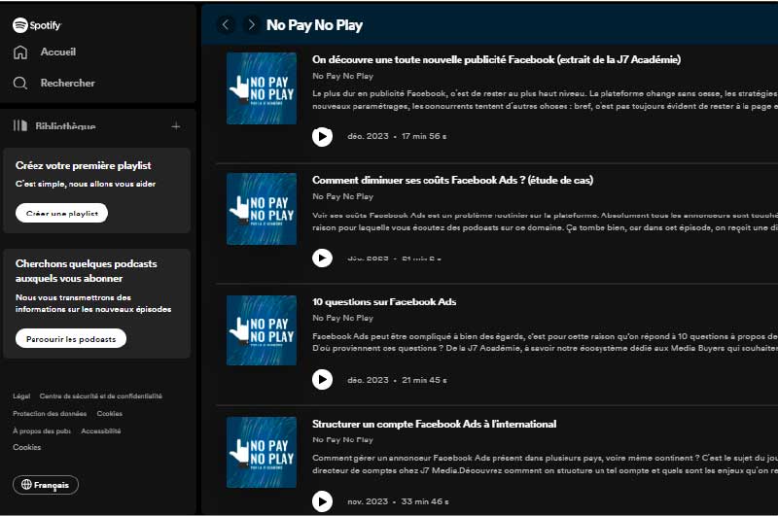Click the Rechercher magnifier icon
Image resolution: width=778 pixels, height=516 pixels.
[x=20, y=83]
